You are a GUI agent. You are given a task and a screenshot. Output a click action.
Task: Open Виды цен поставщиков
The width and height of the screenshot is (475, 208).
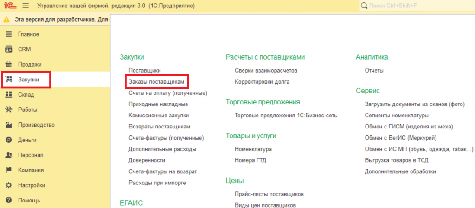point(265,205)
